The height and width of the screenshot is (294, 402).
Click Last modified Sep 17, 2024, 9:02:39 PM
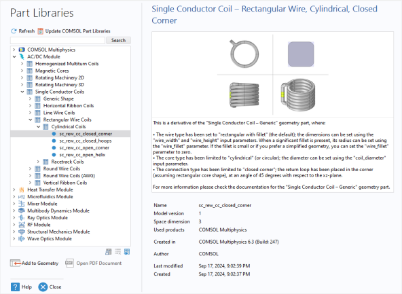(224, 265)
